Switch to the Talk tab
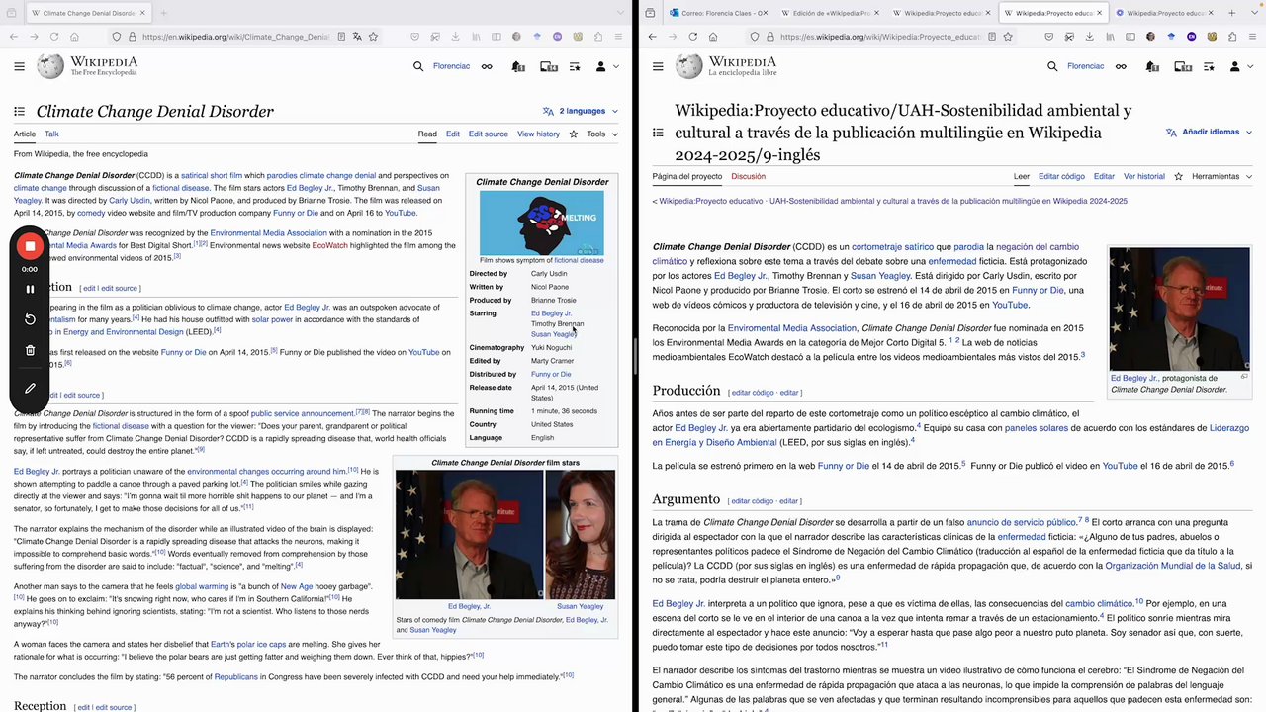The width and height of the screenshot is (1266, 712). click(51, 133)
